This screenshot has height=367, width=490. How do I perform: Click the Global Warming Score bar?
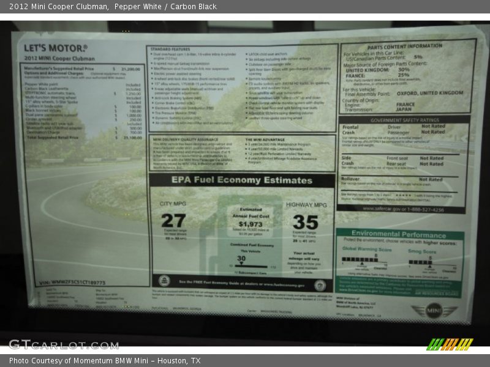point(360,259)
